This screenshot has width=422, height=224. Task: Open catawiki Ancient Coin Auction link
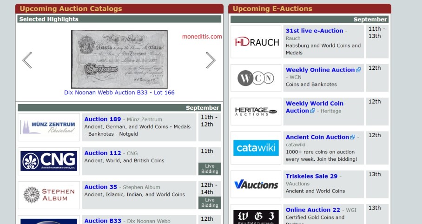[317, 137]
